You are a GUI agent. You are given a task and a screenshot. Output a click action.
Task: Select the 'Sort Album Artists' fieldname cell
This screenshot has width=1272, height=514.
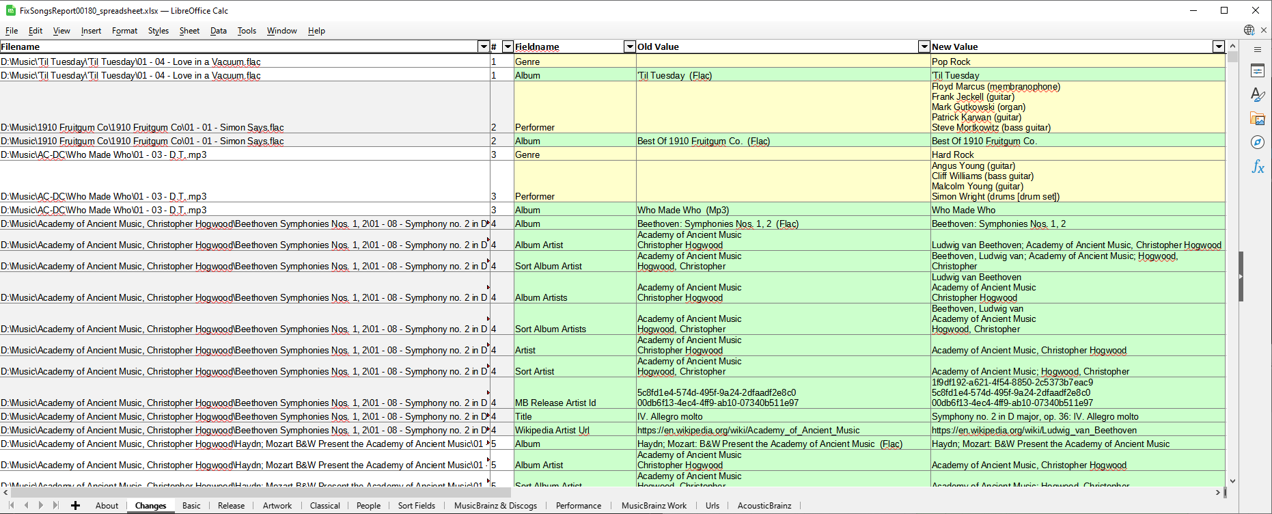coord(575,319)
